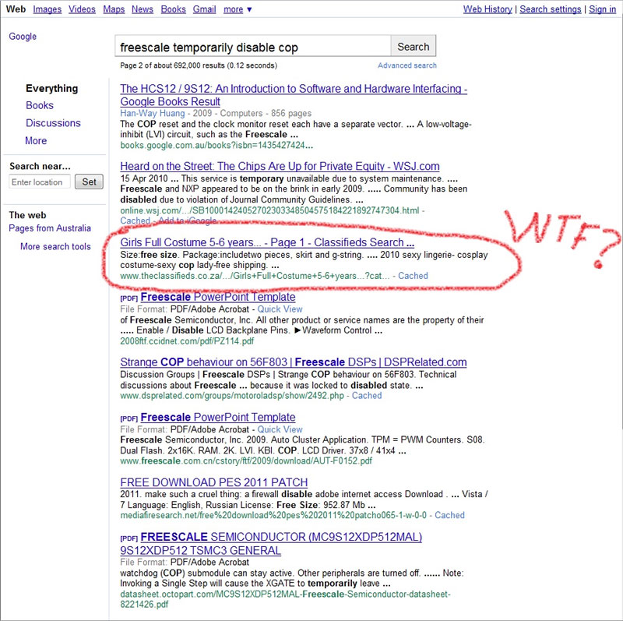Select Everything filter in sidebar
The height and width of the screenshot is (621, 623).
51,88
